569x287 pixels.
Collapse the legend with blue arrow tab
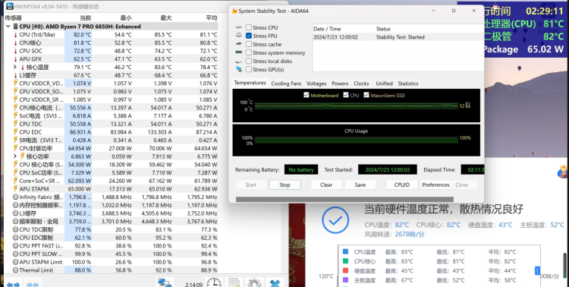(x=537, y=270)
